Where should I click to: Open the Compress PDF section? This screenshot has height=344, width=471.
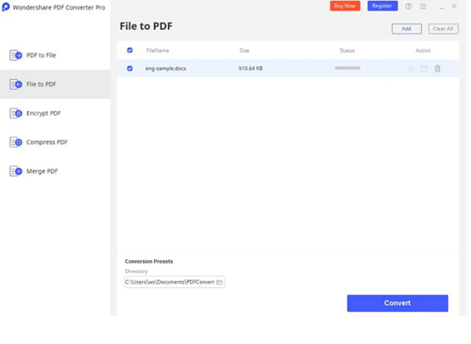(55, 142)
